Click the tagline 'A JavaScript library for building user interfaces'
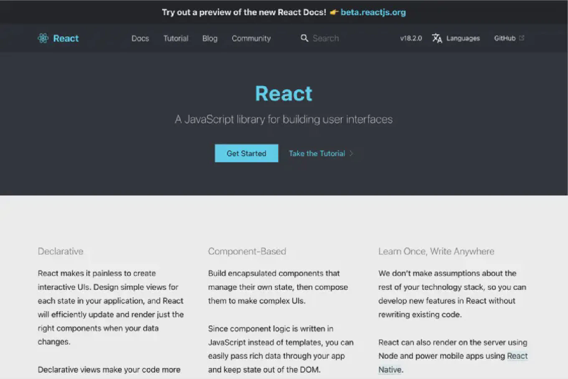Viewport: 568px width, 379px height. [284, 119]
